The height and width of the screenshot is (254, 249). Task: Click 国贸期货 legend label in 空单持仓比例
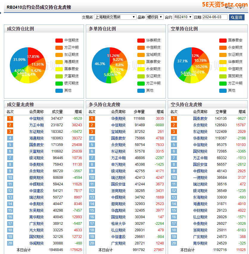click(x=235, y=76)
